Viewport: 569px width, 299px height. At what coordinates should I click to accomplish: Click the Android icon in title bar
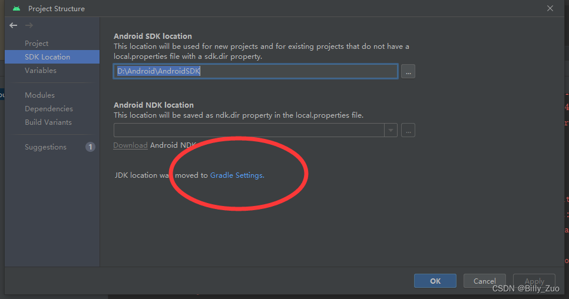[x=16, y=8]
